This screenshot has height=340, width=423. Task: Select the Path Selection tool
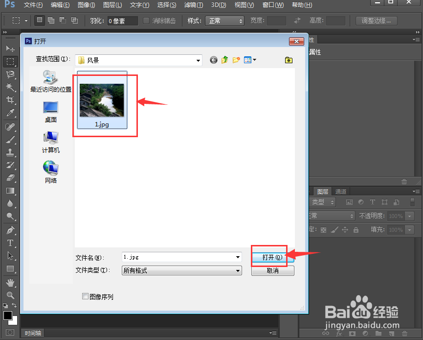[x=10, y=256]
